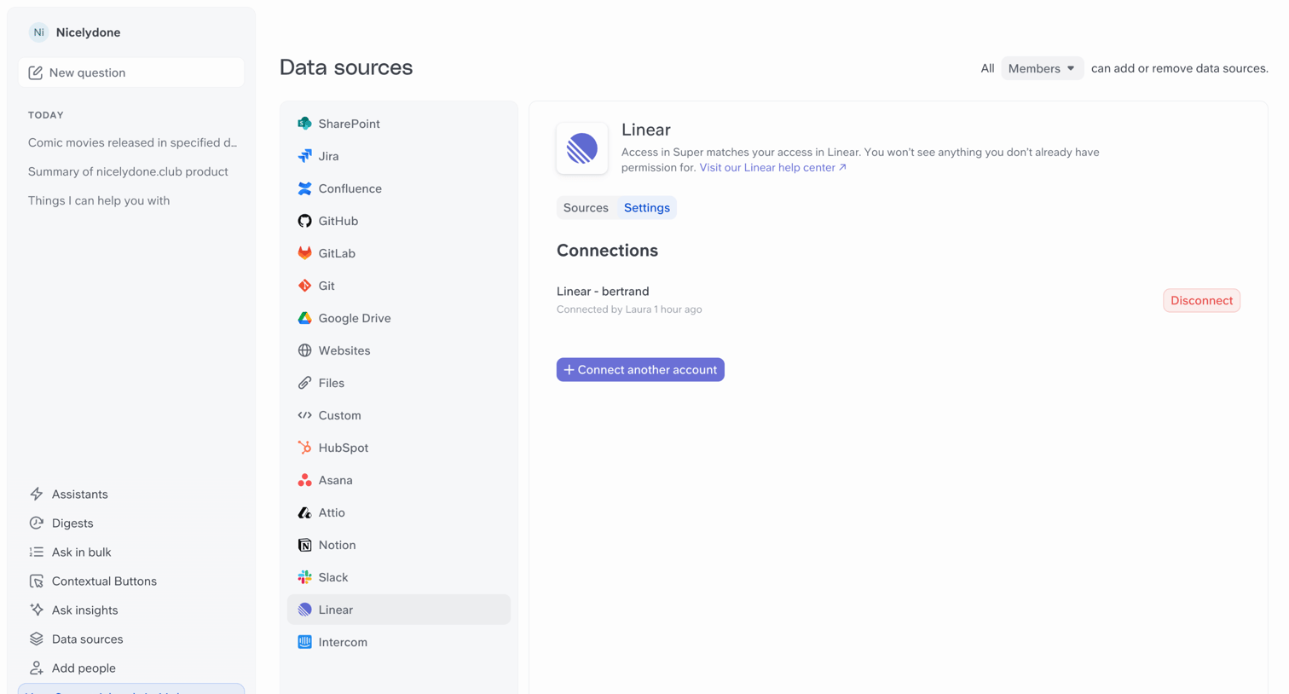Select the Jira logo icon
Viewport: 1289px width, 694px height.
(304, 156)
